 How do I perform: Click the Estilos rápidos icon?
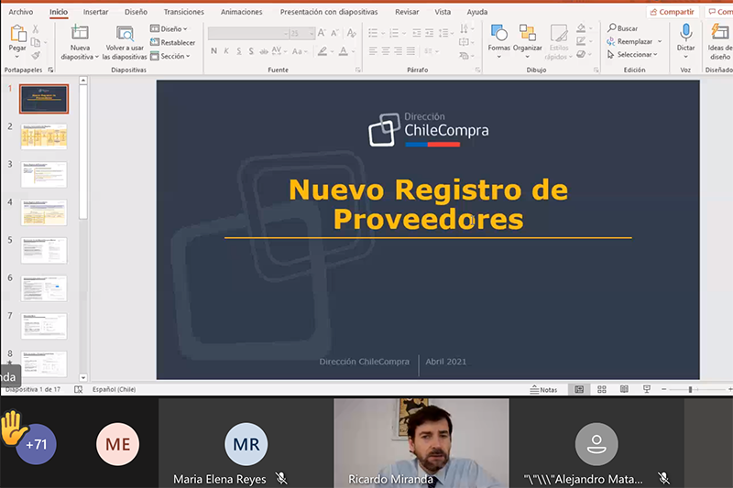(x=559, y=33)
